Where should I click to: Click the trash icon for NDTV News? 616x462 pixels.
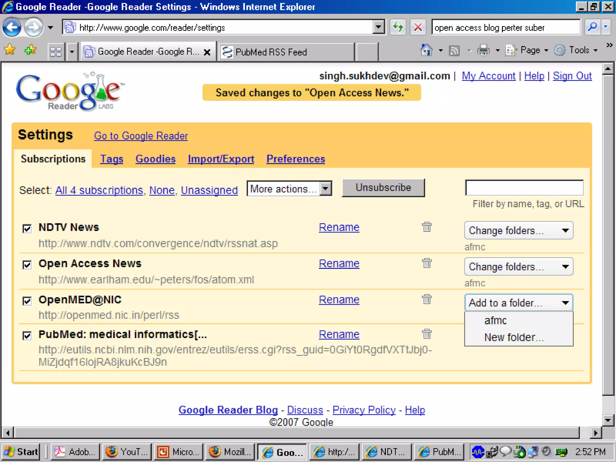coord(427,227)
